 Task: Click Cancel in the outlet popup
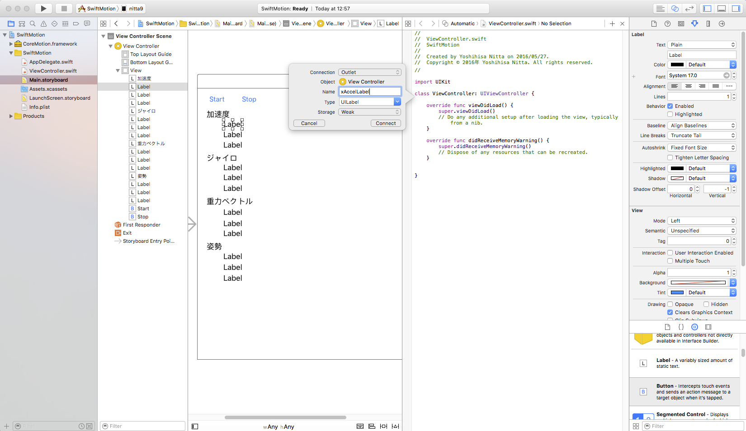[x=309, y=123]
